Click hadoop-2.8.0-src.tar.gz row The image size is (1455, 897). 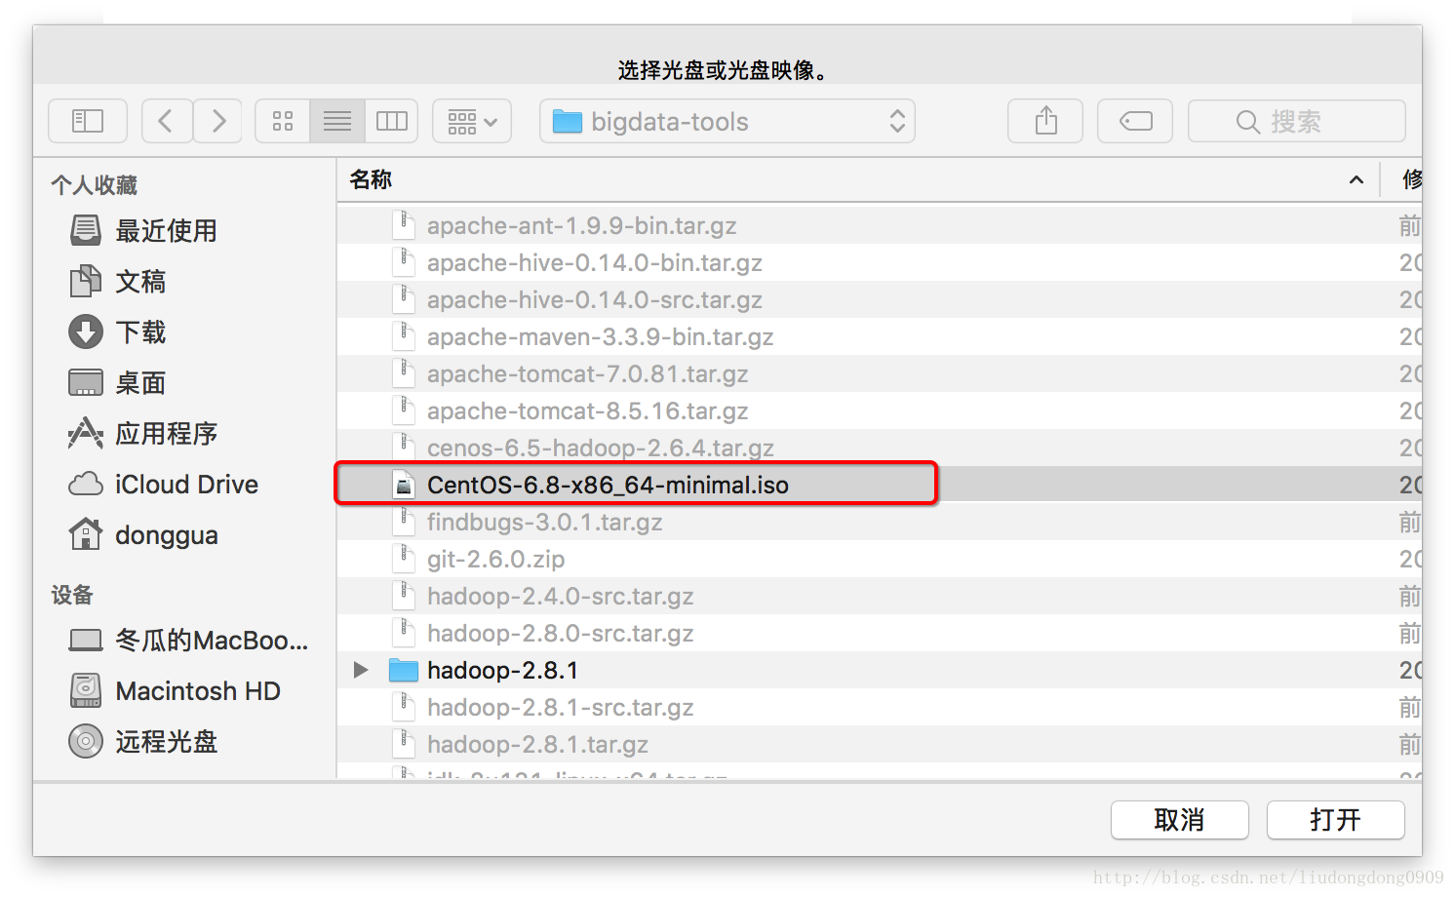pyautogui.click(x=880, y=633)
